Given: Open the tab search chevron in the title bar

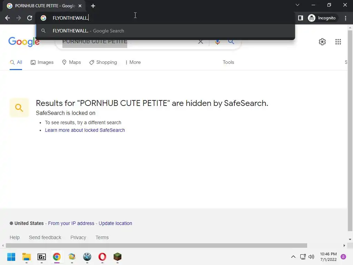Looking at the screenshot, I should [297, 5].
